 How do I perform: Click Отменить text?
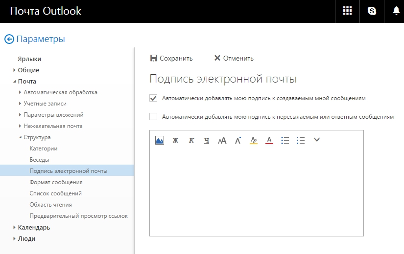[x=238, y=59]
